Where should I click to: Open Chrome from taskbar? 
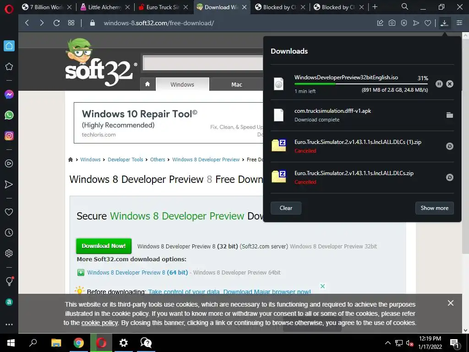(x=79, y=343)
